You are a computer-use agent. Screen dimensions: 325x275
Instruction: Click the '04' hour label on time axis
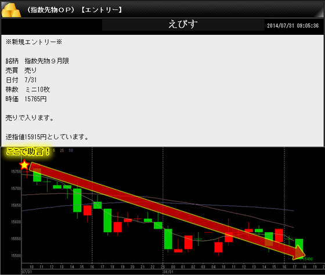point(214,267)
